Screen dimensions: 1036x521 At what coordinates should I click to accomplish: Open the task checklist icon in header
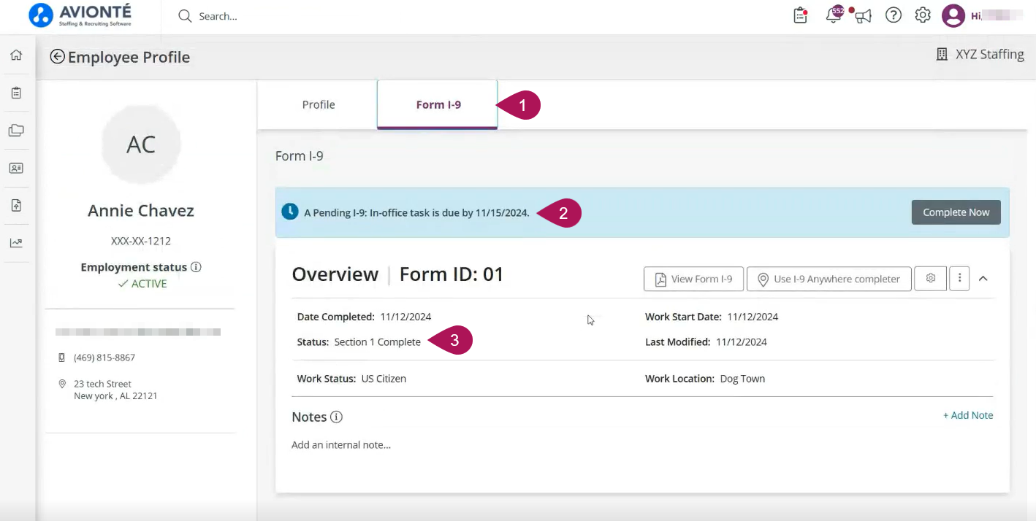coord(801,15)
